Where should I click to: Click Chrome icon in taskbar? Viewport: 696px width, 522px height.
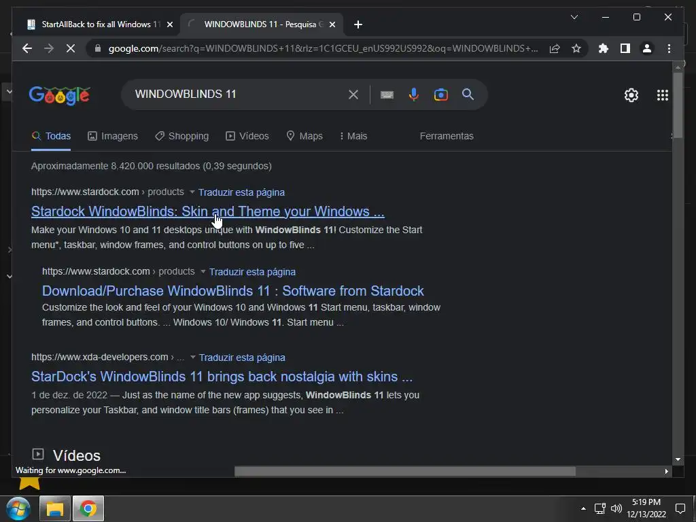coord(88,508)
